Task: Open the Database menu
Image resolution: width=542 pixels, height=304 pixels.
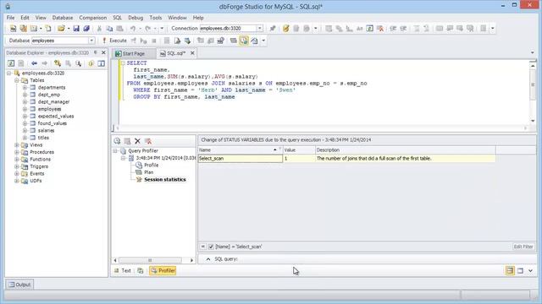Action: (63, 18)
